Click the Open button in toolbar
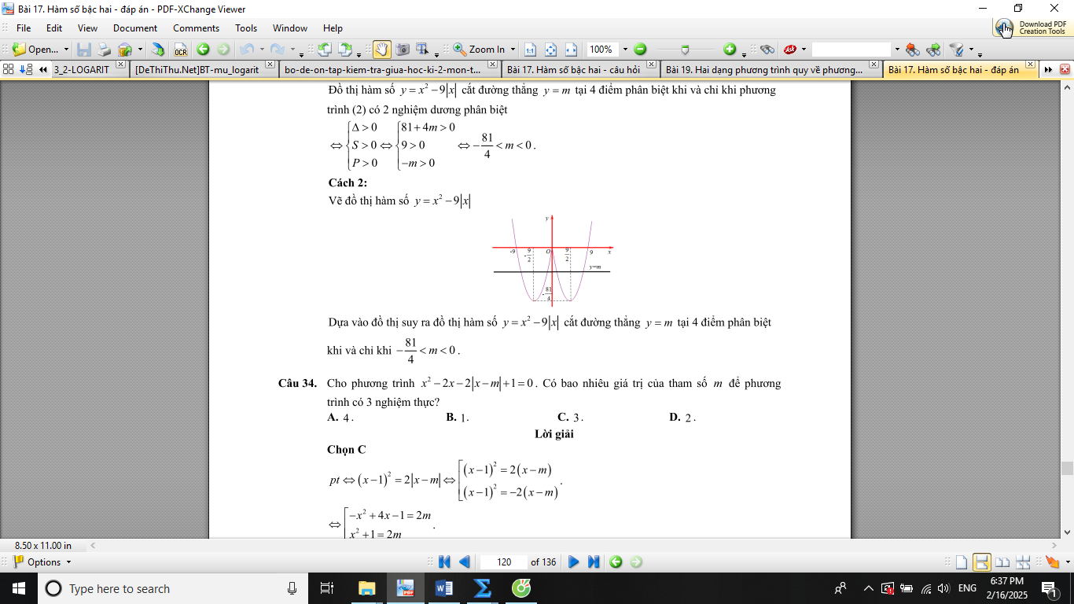The height and width of the screenshot is (604, 1074). click(35, 50)
